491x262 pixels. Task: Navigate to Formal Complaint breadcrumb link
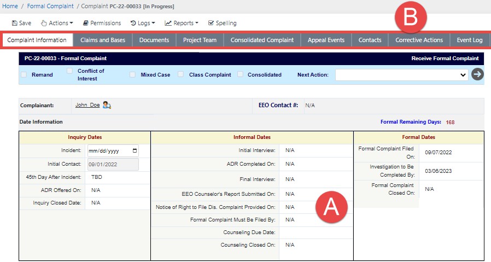click(50, 6)
